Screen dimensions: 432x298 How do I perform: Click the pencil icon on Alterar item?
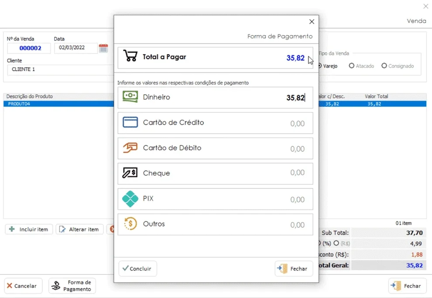click(62, 229)
